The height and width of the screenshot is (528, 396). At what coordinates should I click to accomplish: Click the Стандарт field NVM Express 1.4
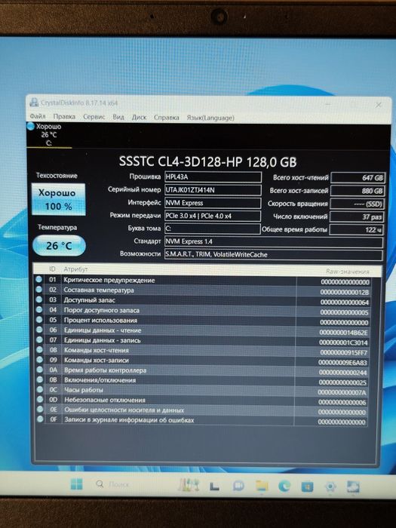[x=273, y=242]
